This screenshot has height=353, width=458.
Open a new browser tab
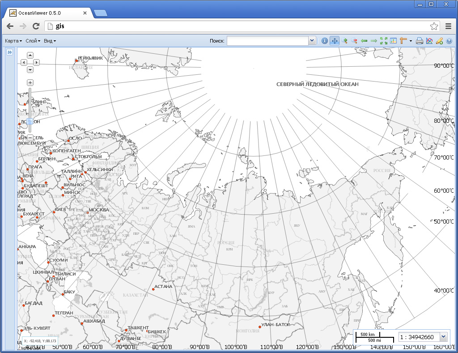point(101,13)
